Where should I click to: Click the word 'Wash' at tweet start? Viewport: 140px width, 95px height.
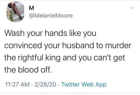coord(15,33)
